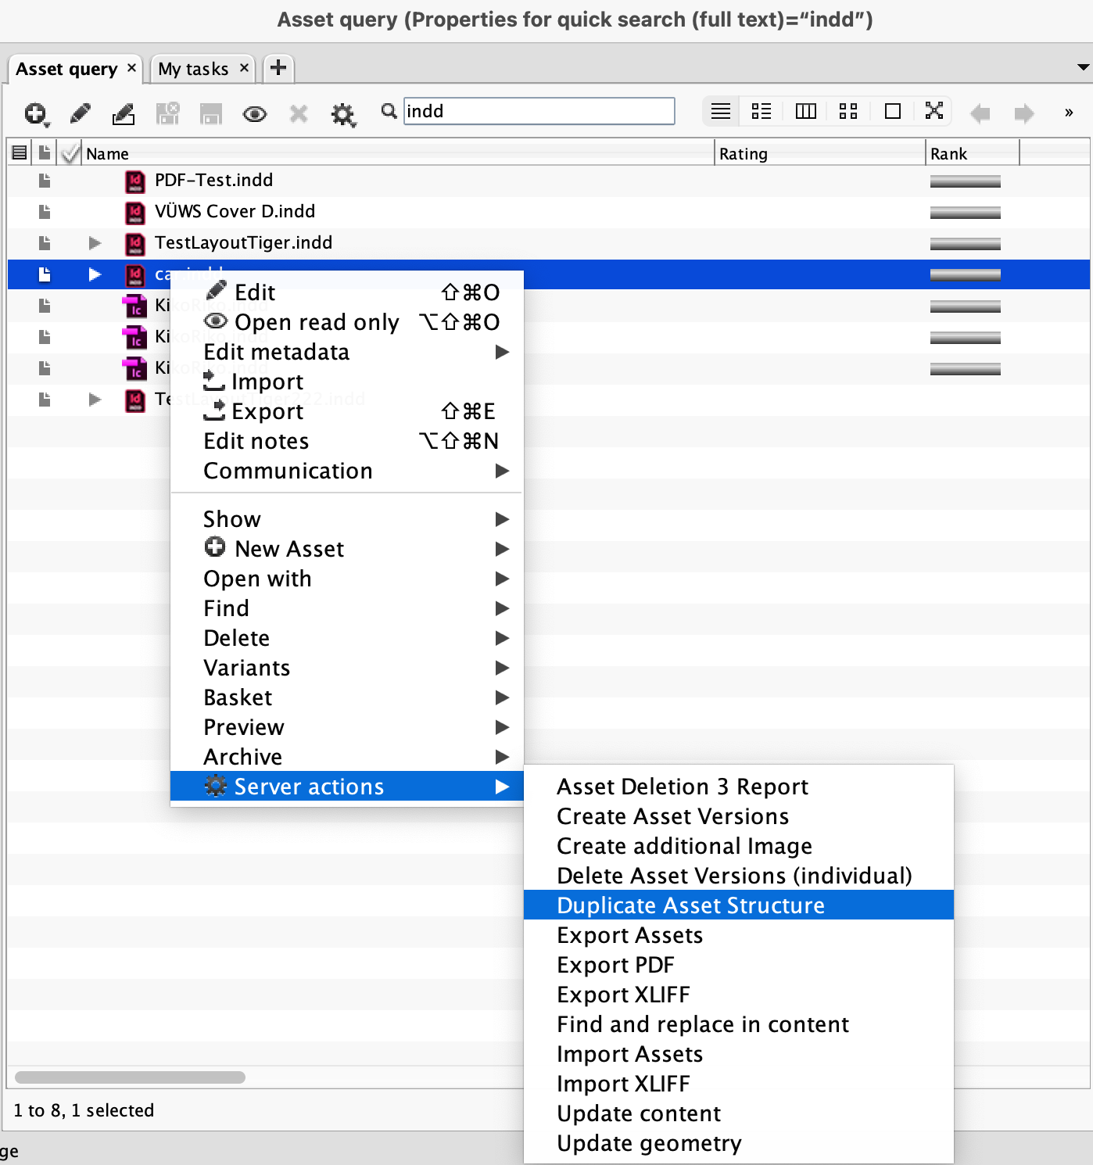
Task: Click the fullscreen expand view icon
Action: [x=934, y=111]
